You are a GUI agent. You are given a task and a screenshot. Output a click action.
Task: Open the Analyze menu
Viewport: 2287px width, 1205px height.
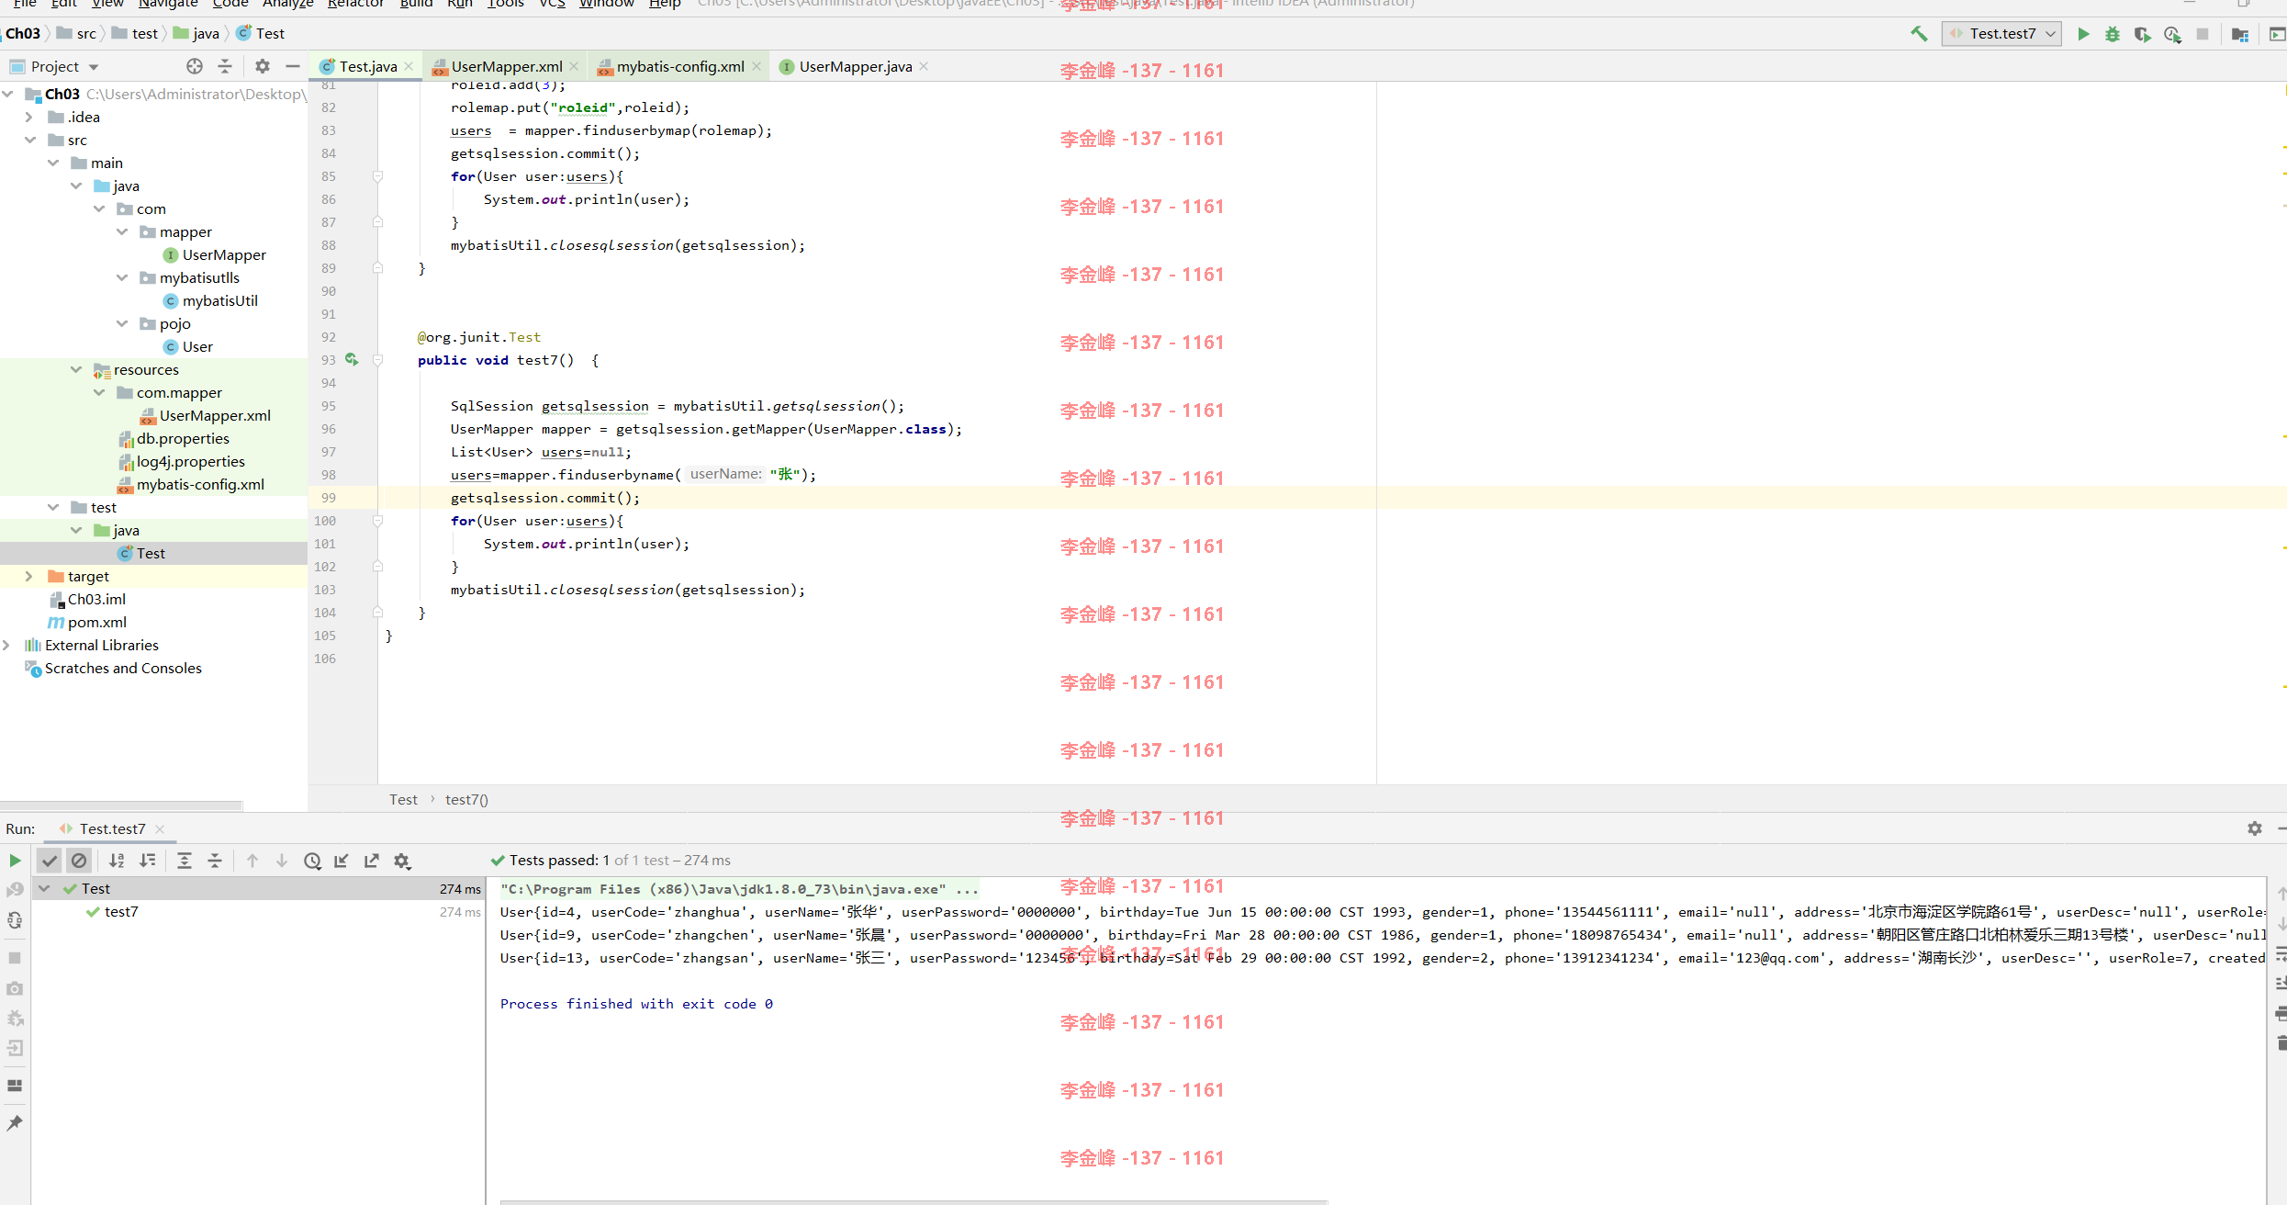coord(288,4)
